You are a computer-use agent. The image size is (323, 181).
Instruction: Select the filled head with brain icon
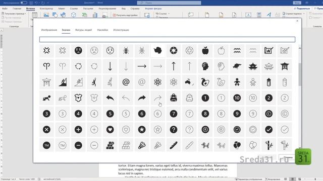[x=205, y=66]
